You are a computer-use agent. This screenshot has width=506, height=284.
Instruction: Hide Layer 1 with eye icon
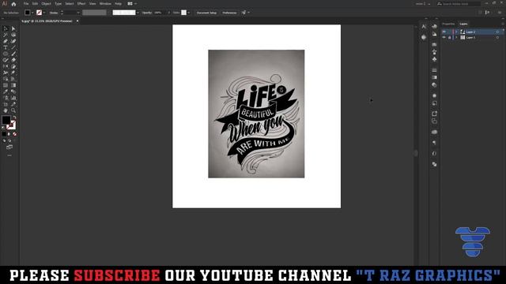click(444, 37)
